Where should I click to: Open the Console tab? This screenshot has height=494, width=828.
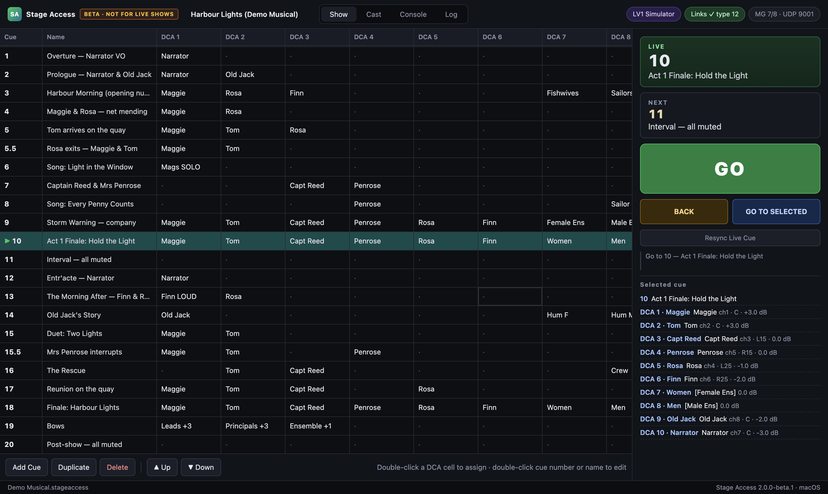[x=413, y=14]
